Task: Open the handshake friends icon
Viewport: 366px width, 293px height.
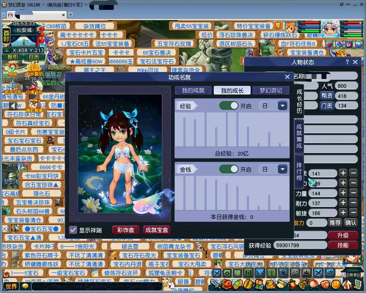Action: (x=325, y=284)
